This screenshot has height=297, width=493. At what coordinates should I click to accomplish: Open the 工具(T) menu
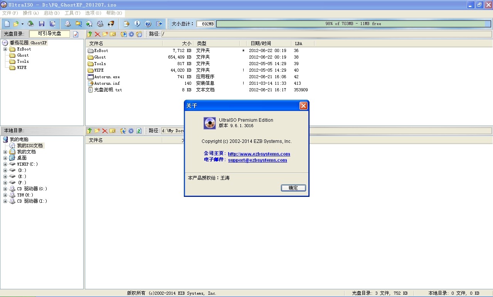[x=72, y=13]
